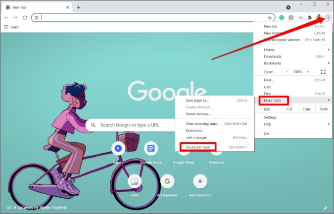Viewport: 334px width, 214px height.
Task: Click the Google Keep shortcut label
Action: pyautogui.click(x=184, y=162)
